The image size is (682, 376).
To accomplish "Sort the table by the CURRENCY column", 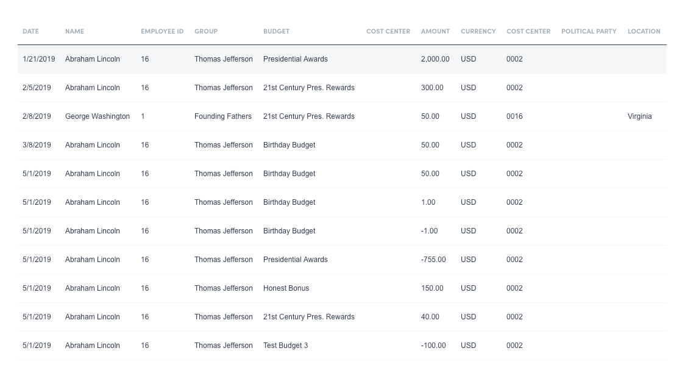I will 478,31.
